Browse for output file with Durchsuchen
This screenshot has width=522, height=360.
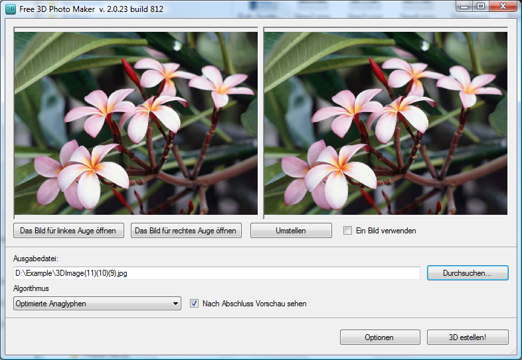468,273
